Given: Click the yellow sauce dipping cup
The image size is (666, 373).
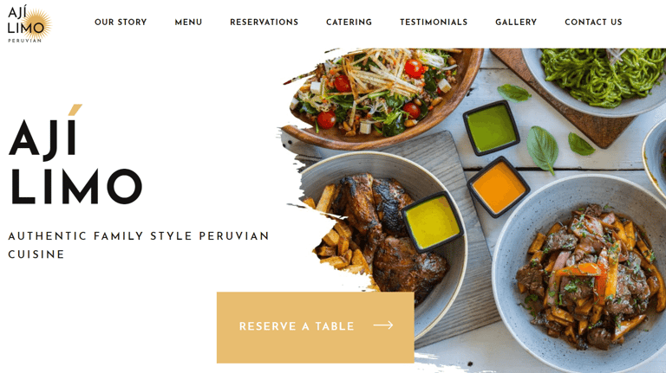Looking at the screenshot, I should click(x=432, y=222).
